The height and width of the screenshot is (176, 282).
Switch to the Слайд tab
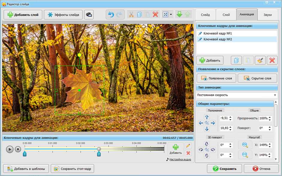tap(205, 14)
